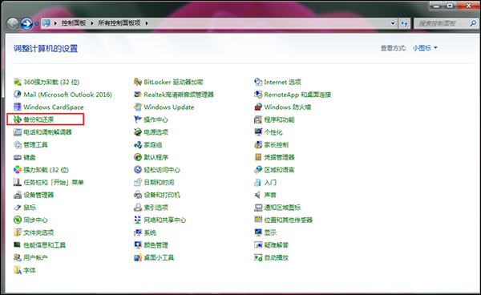Screen dimensions: 481x295
Task: Expand the arrow after 所有控制面板项 breadcrumb
Action: (x=147, y=23)
